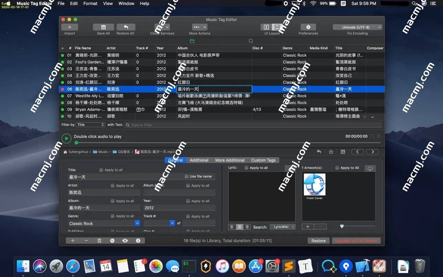
Task: Open the Filter by Title dropdown
Action: (x=91, y=125)
